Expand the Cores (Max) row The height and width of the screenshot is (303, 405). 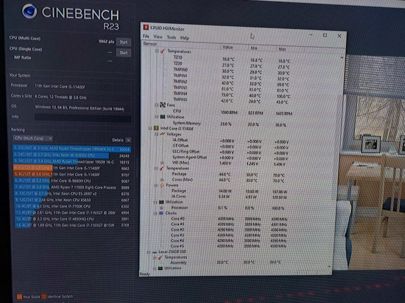[x=162, y=180]
